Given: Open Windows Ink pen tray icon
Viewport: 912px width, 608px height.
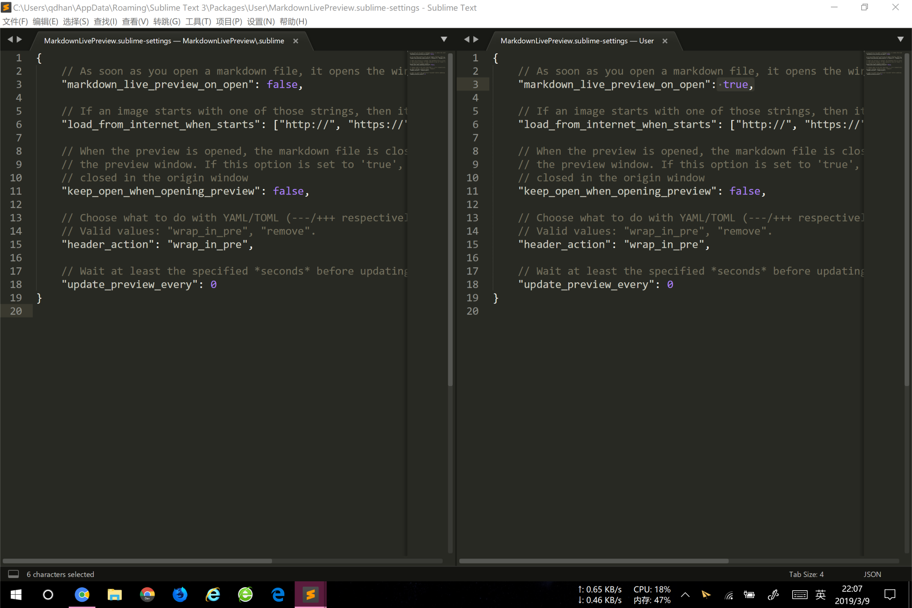Looking at the screenshot, I should pos(773,594).
